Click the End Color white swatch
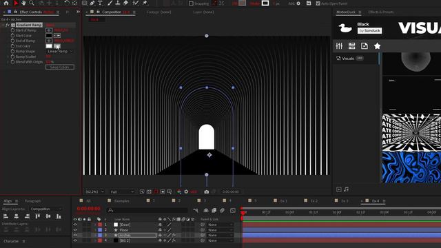Screen dimensions: 441x248 [49, 46]
